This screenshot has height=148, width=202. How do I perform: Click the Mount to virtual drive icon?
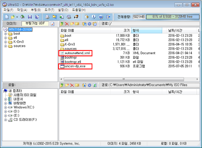(x=69, y=17)
